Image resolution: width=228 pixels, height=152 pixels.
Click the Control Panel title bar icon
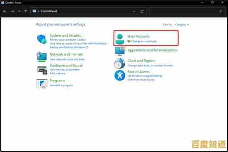point(2,2)
